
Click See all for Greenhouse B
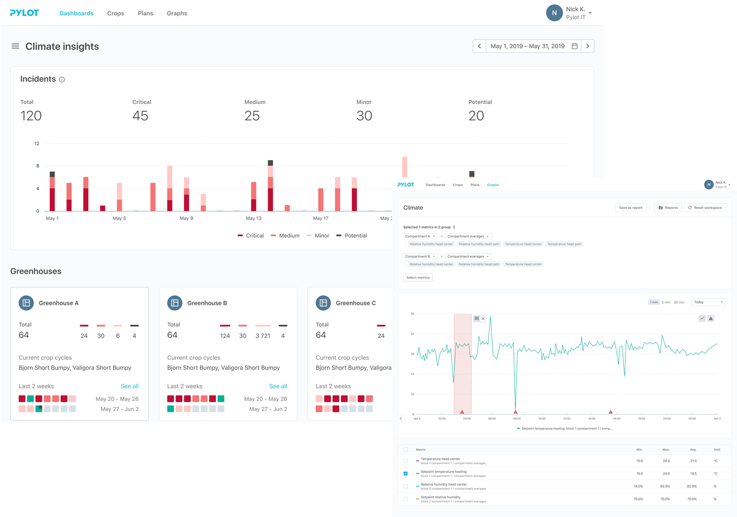point(278,386)
